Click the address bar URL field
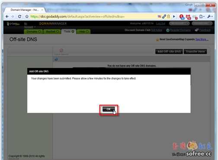This screenshot has height=160, width=218. [x=92, y=16]
